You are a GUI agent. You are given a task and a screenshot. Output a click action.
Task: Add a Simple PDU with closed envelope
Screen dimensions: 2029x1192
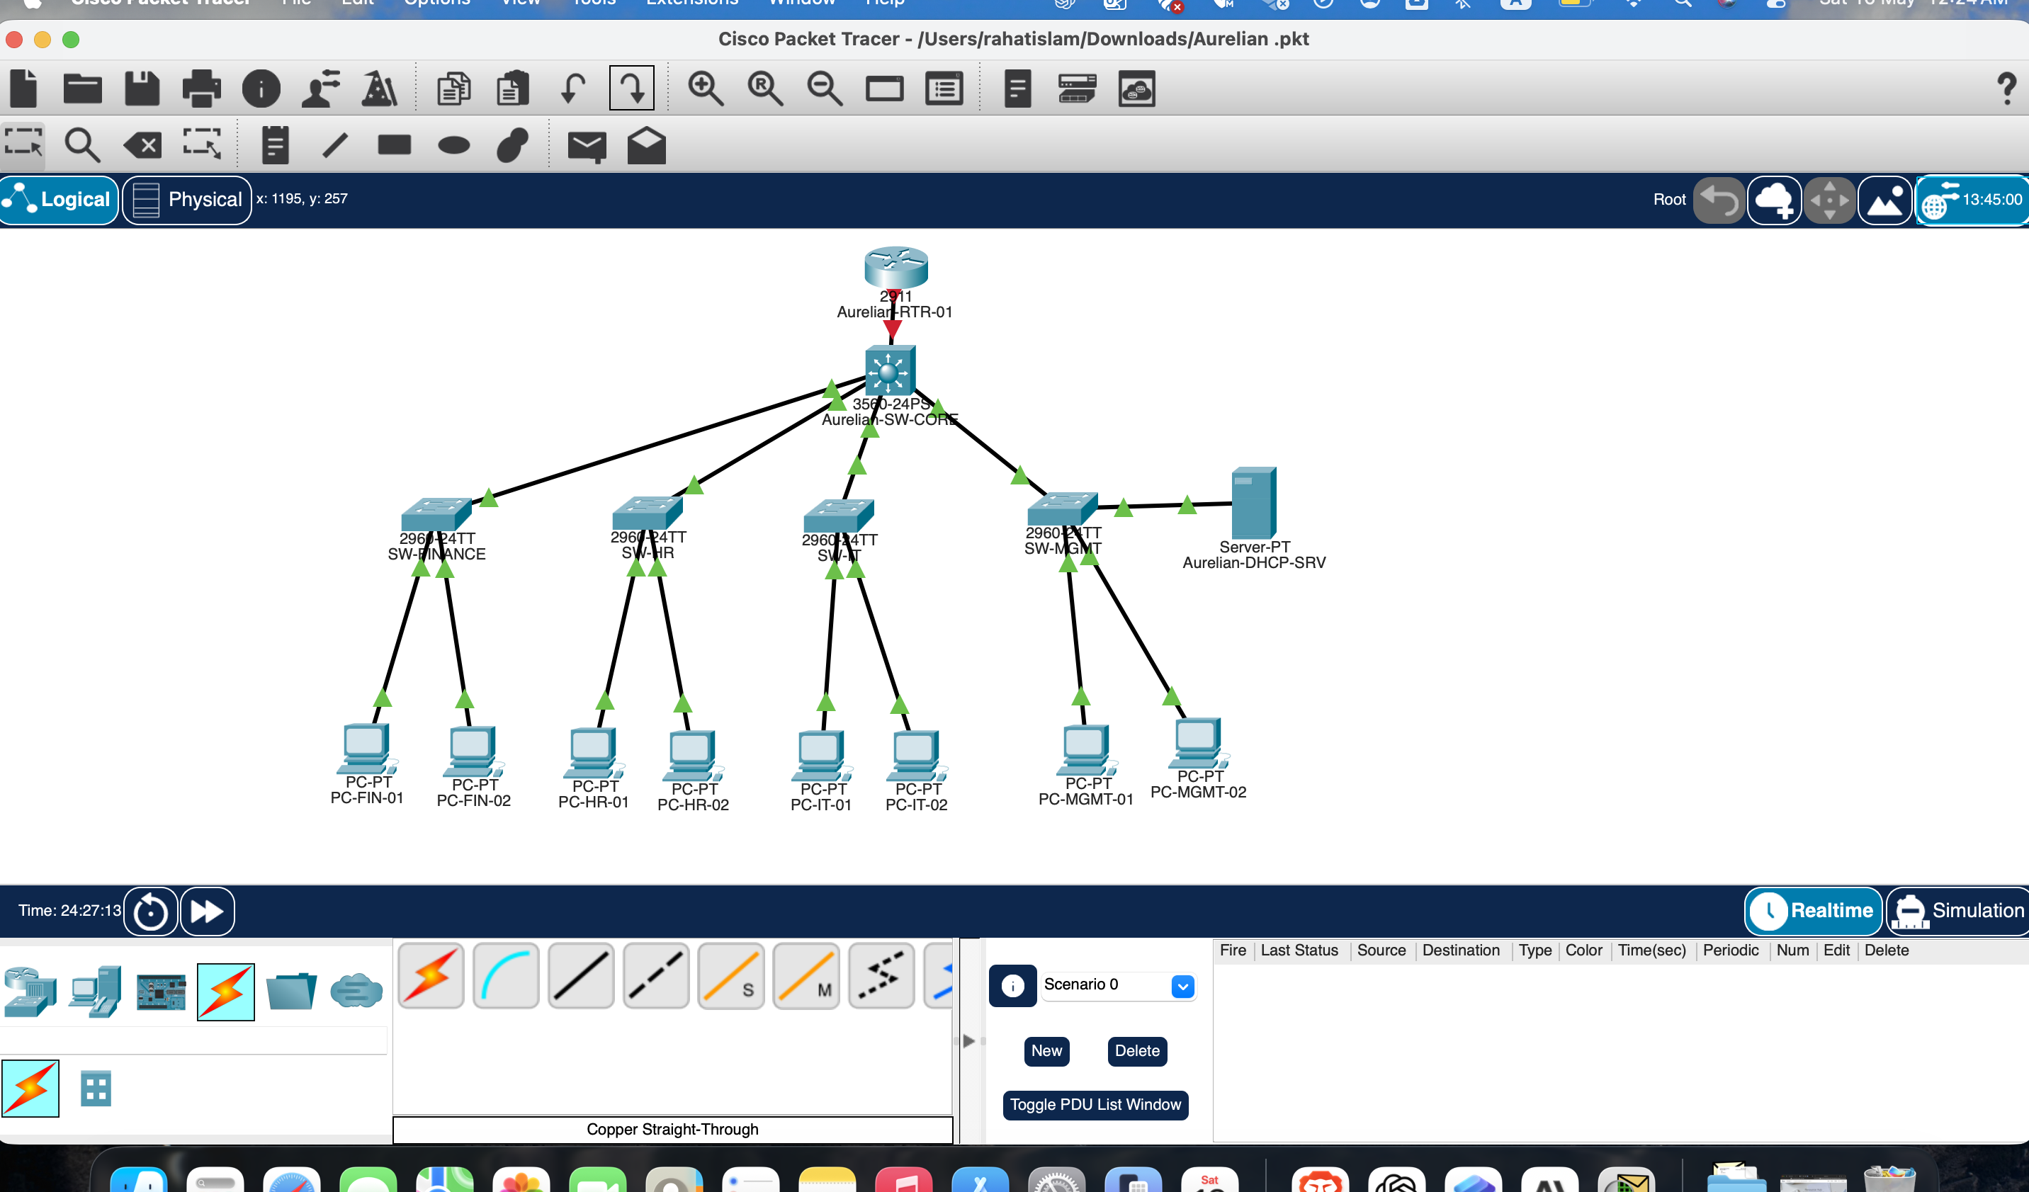(x=587, y=147)
